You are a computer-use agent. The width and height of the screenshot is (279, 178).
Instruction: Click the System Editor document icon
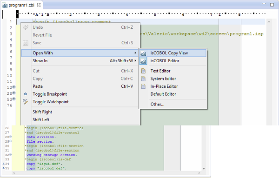(143, 79)
